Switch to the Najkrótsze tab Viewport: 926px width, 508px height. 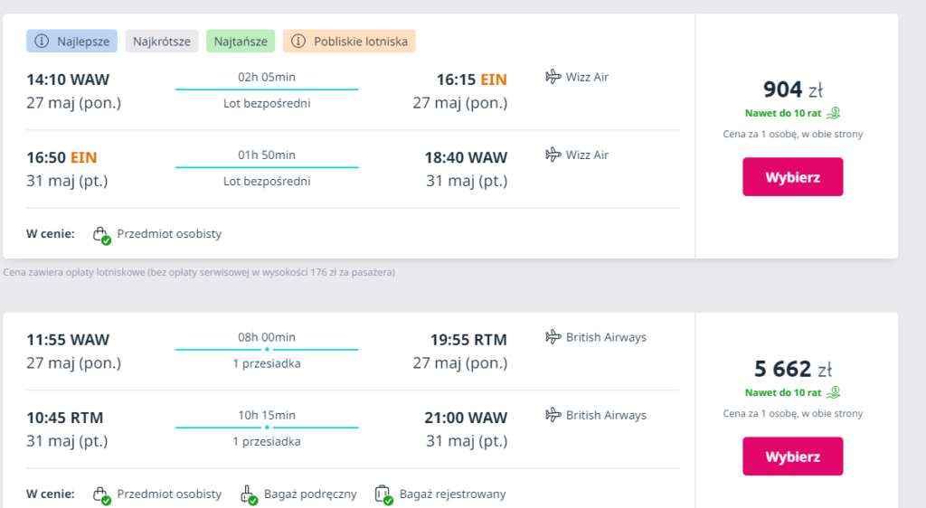pyautogui.click(x=161, y=42)
